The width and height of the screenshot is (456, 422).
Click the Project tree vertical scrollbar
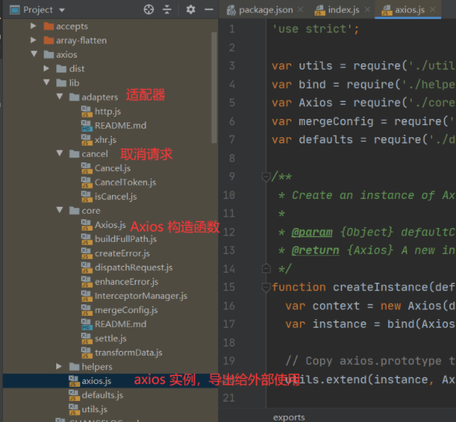click(x=215, y=87)
